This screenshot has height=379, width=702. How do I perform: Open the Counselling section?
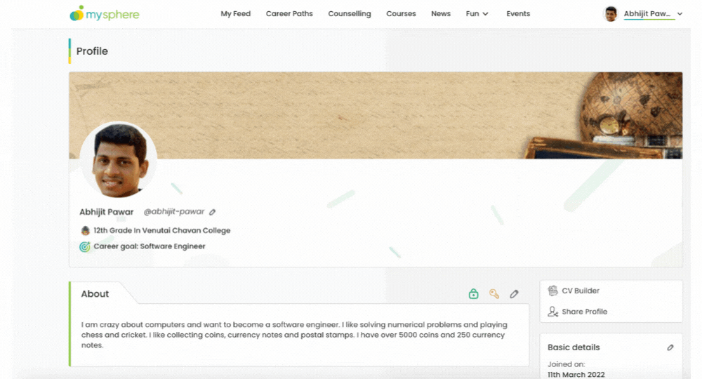(x=349, y=14)
